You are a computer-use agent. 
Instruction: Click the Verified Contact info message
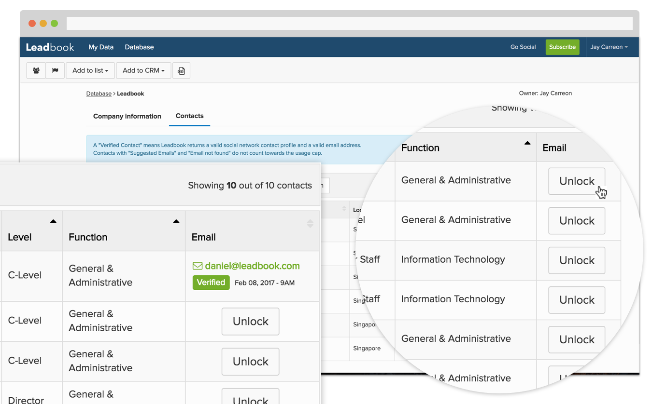[227, 149]
